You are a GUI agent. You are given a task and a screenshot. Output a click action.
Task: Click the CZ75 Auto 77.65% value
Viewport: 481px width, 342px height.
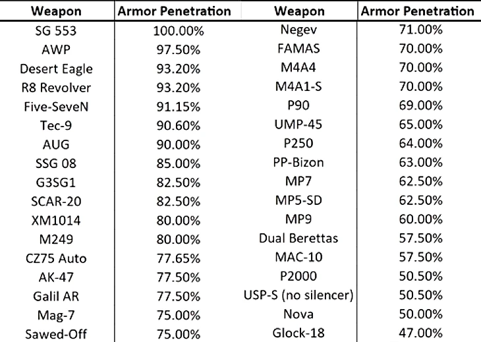point(178,258)
